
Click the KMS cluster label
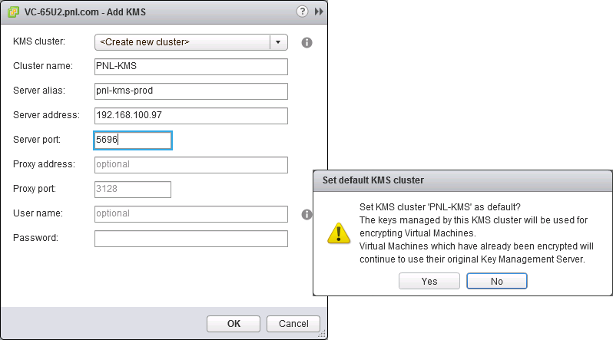(39, 41)
